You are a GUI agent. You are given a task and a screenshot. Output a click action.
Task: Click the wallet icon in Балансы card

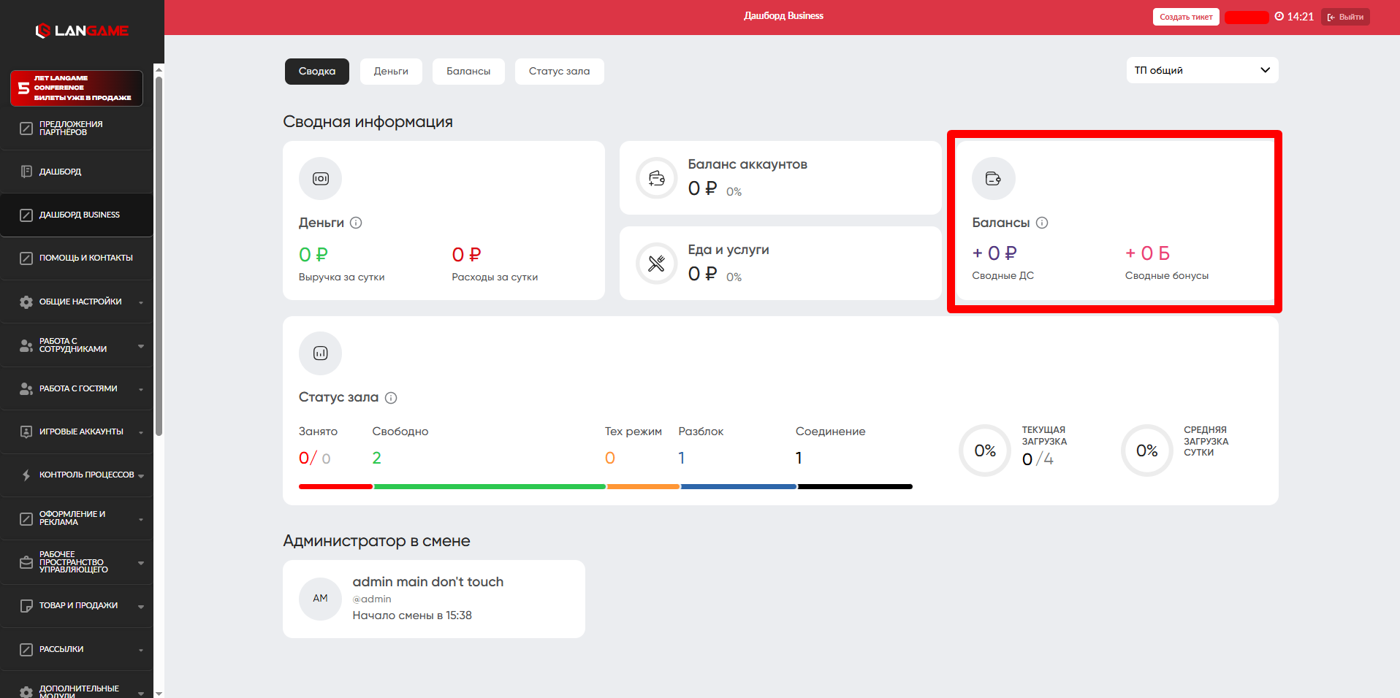click(x=993, y=178)
